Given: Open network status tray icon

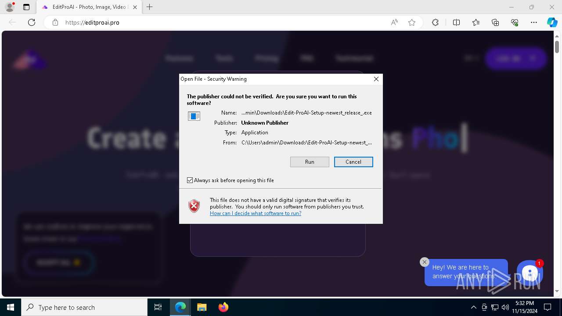Looking at the screenshot, I should click(x=495, y=307).
